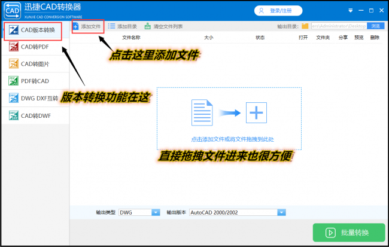
Task: Select DWG DXF互转 in sidebar
Action: coord(35,98)
